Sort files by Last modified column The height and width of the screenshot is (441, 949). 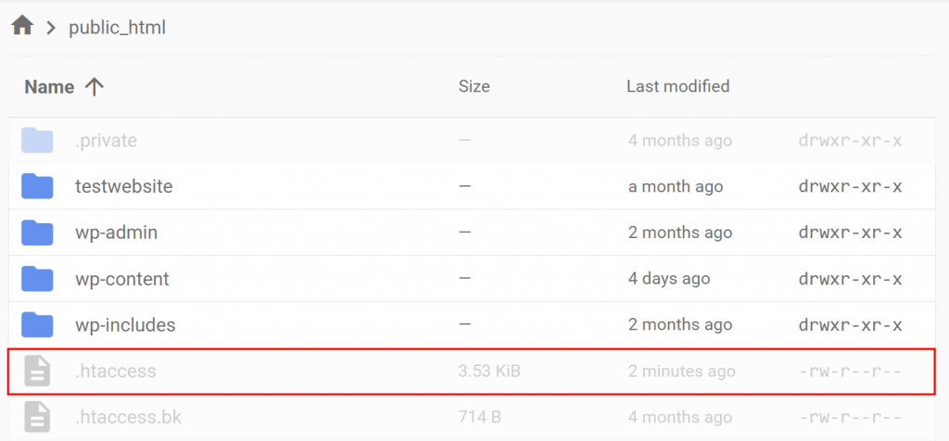tap(677, 87)
